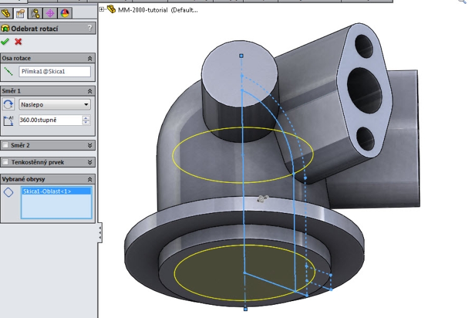The width and height of the screenshot is (469, 318).
Task: Click the Přímka1@Skica1 axis field
Action: pyautogui.click(x=54, y=72)
